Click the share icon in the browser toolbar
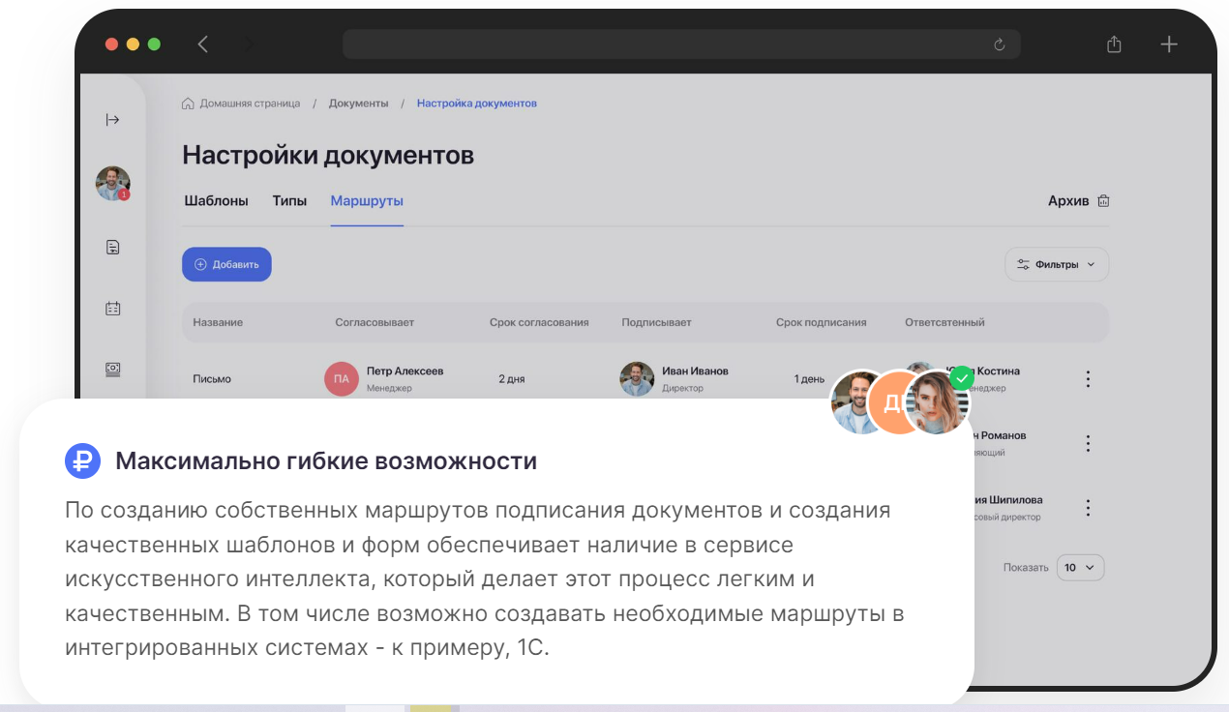Viewport: 1229px width, 712px height. [1114, 44]
